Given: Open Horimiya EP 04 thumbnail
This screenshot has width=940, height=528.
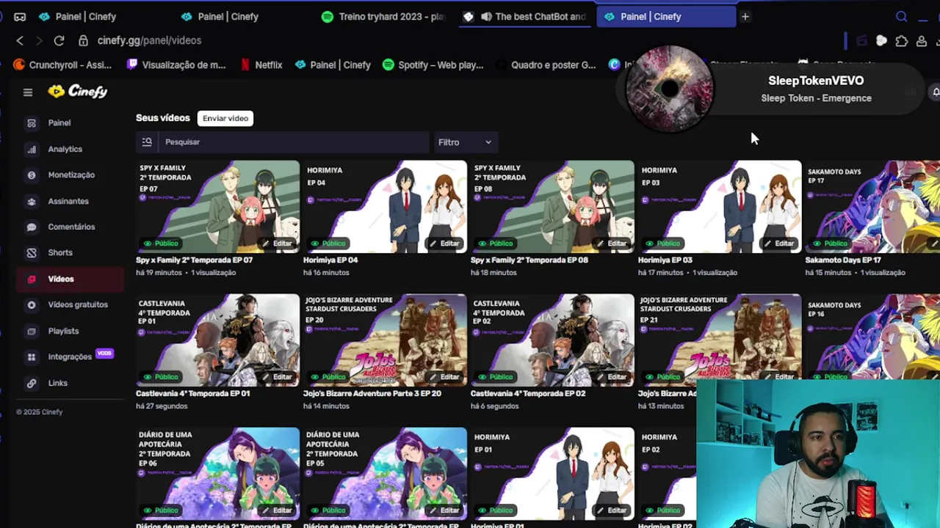Looking at the screenshot, I should 385,206.
